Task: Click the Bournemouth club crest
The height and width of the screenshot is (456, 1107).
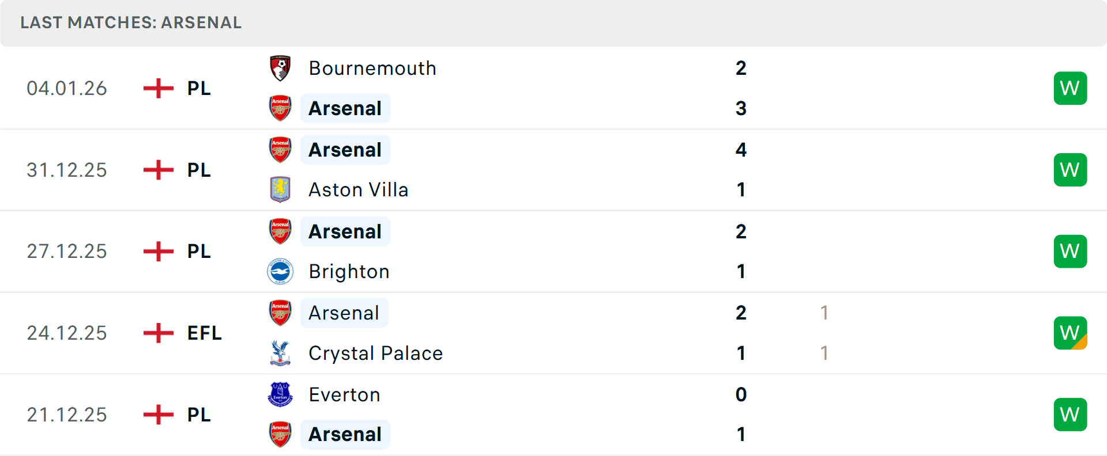Action: (x=280, y=69)
